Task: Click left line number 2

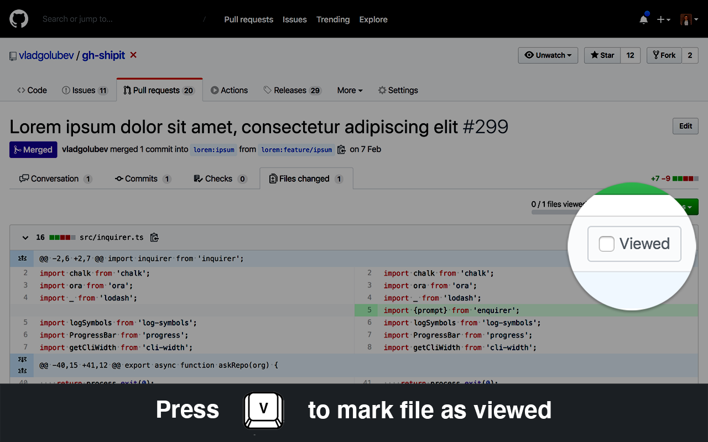Action: (x=25, y=273)
